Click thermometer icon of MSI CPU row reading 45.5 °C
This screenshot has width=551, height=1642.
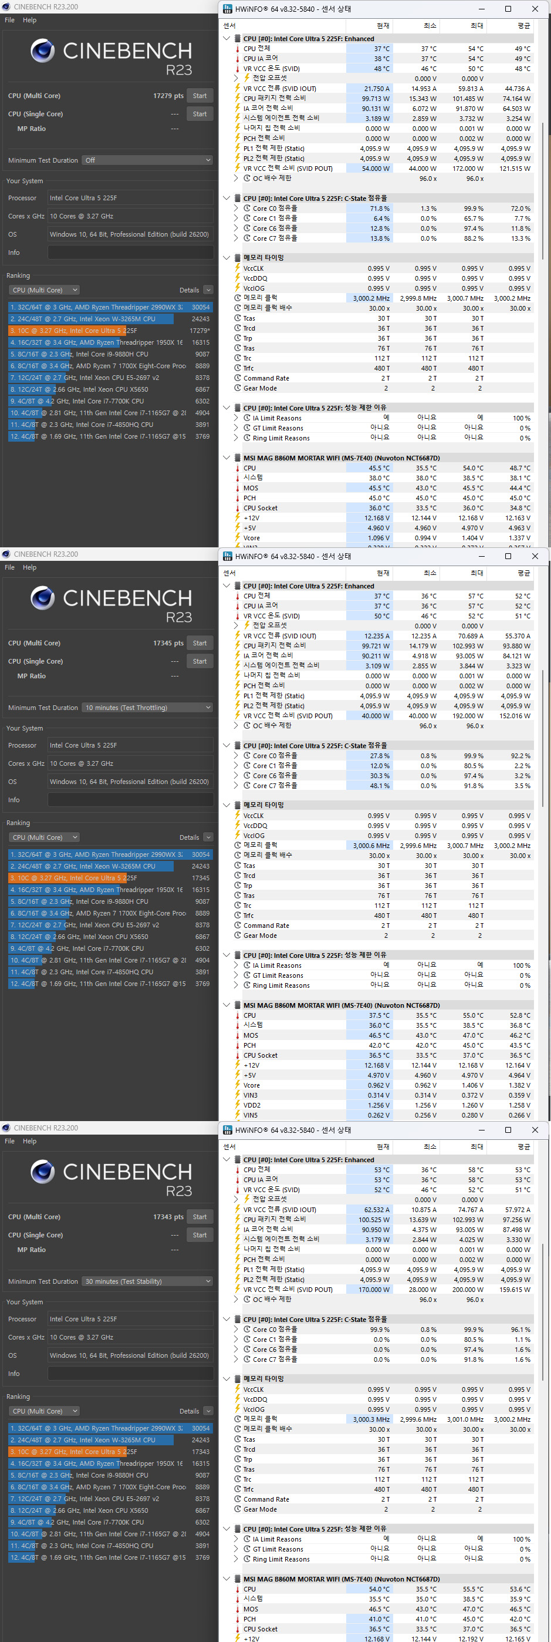tap(238, 468)
